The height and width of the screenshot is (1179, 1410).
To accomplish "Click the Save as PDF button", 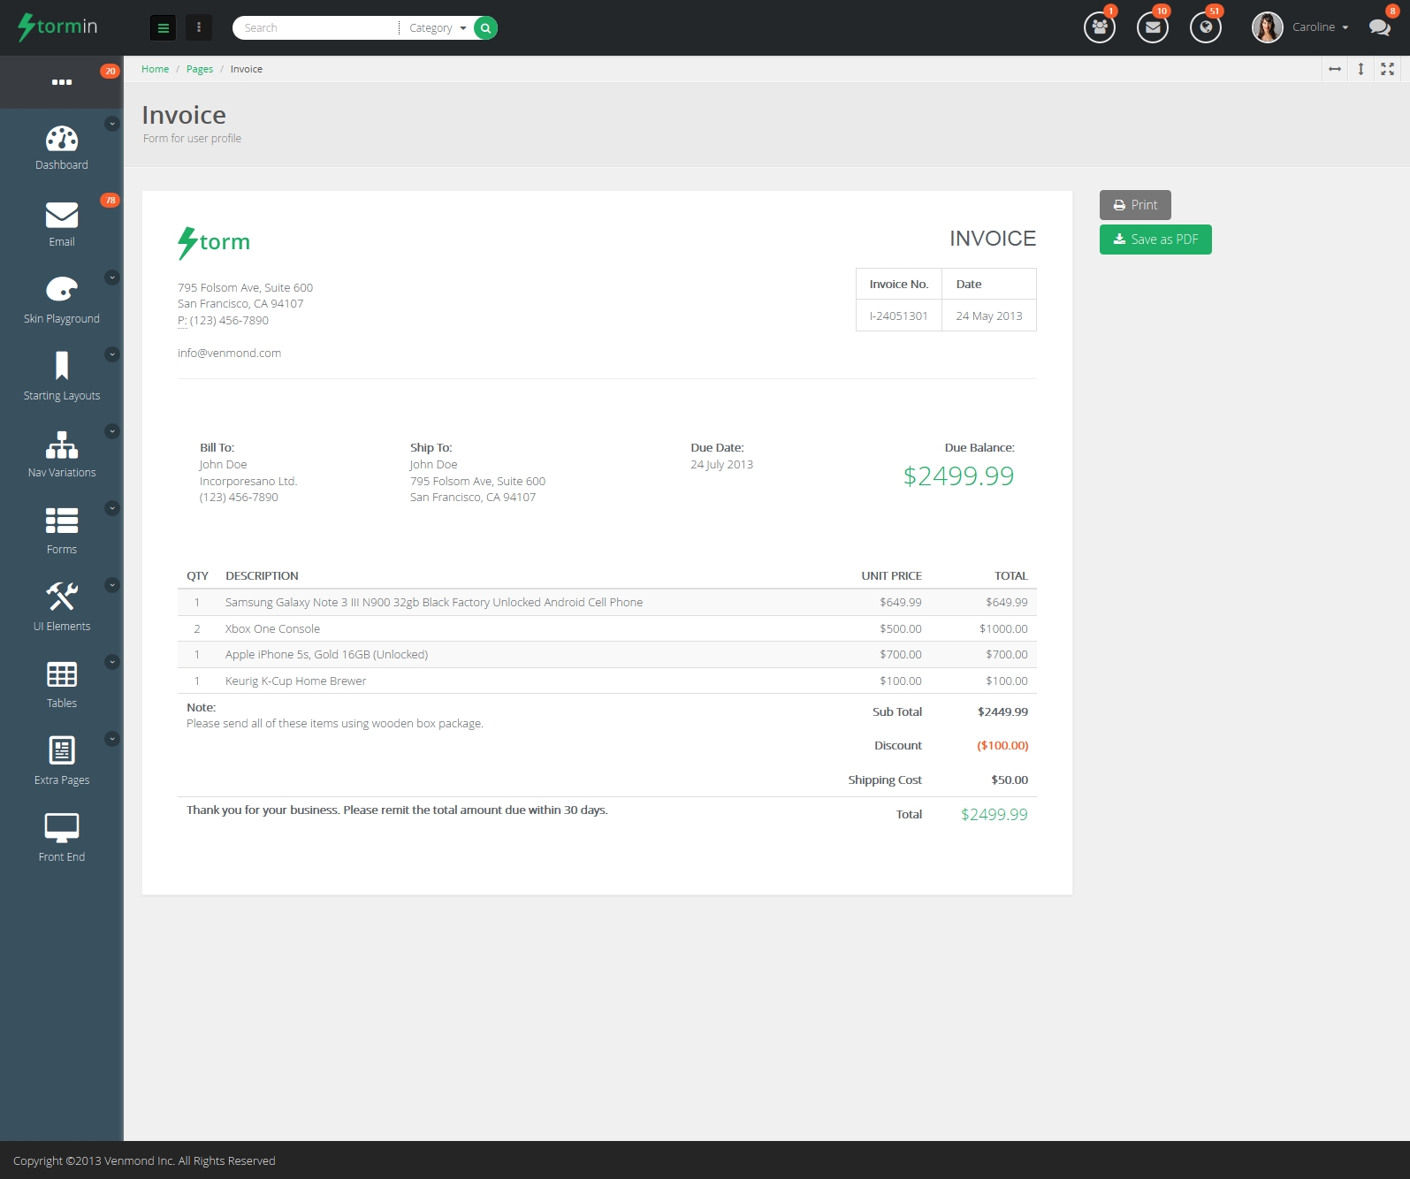I will pyautogui.click(x=1155, y=240).
